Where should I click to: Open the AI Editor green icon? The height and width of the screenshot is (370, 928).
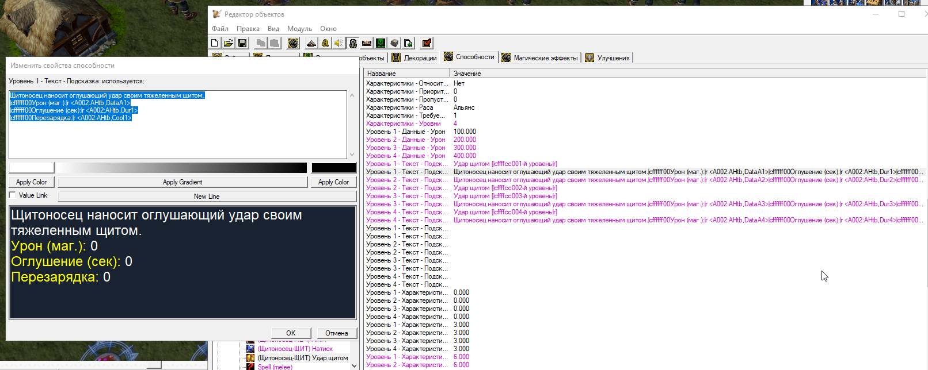point(381,43)
